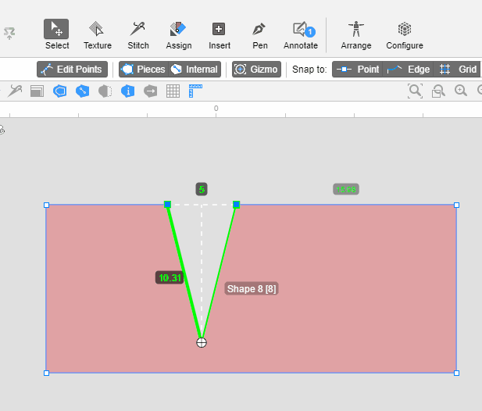Open the Configure tool

point(405,34)
